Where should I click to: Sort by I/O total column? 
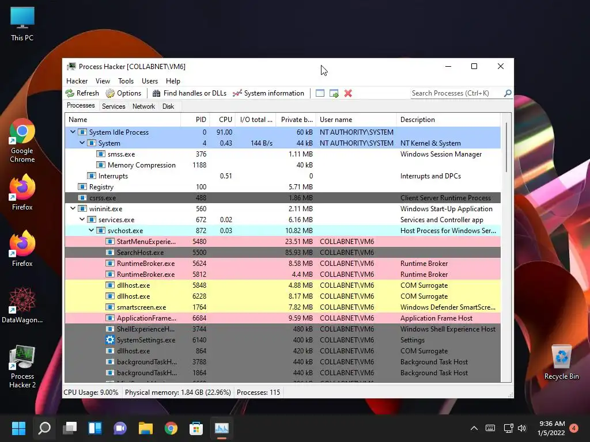256,120
